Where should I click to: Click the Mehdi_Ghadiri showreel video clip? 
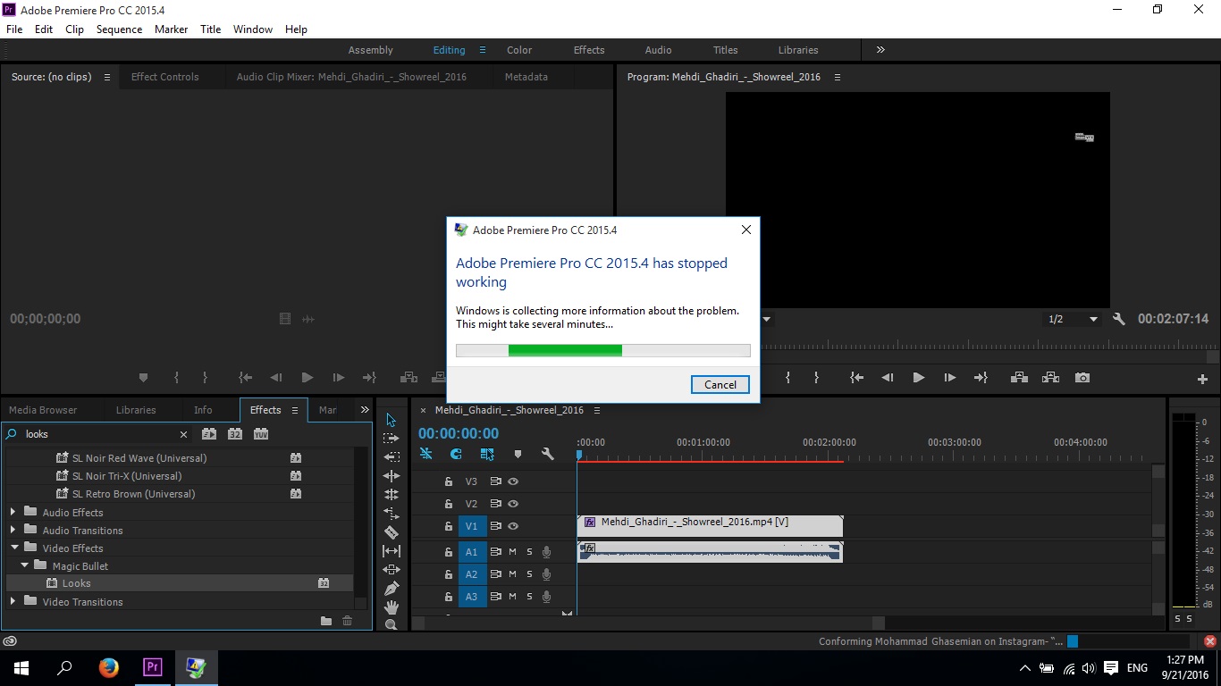[x=710, y=525]
